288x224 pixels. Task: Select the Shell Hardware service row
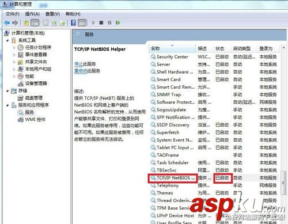[214, 72]
